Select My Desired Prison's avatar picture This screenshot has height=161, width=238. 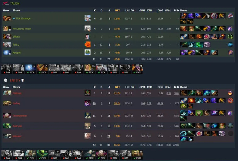(88, 29)
